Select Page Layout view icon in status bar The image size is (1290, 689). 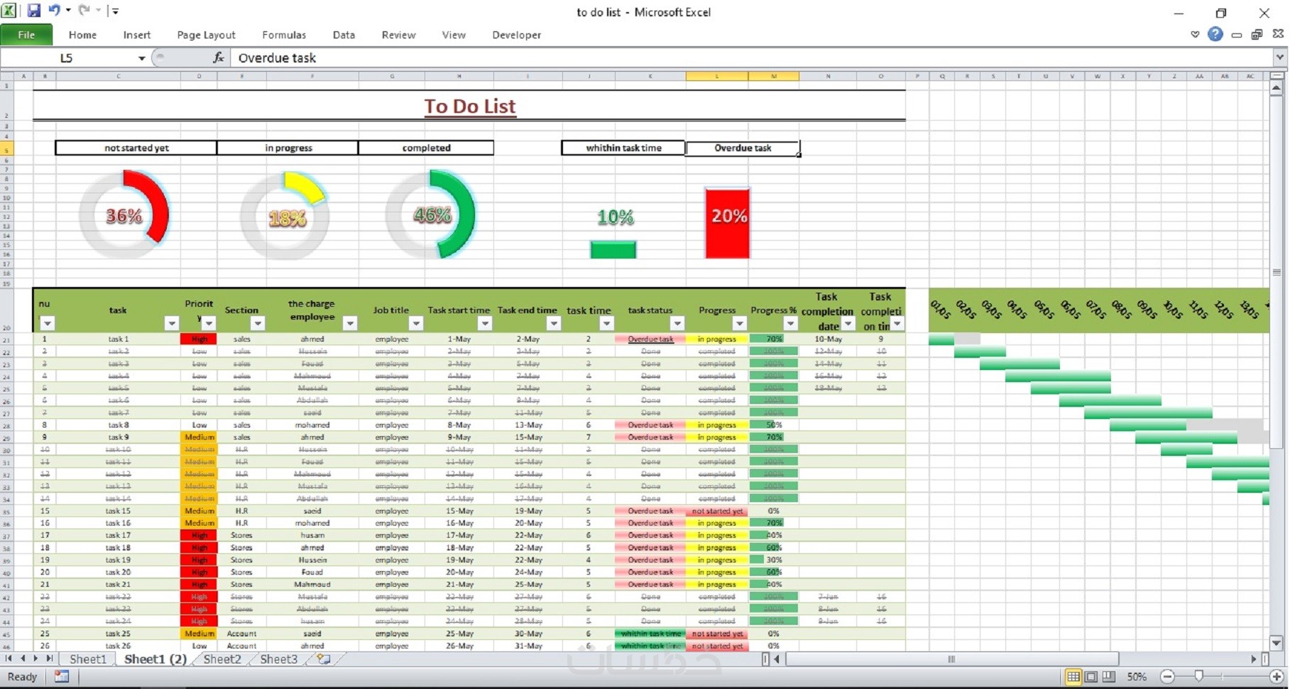coord(1091,677)
